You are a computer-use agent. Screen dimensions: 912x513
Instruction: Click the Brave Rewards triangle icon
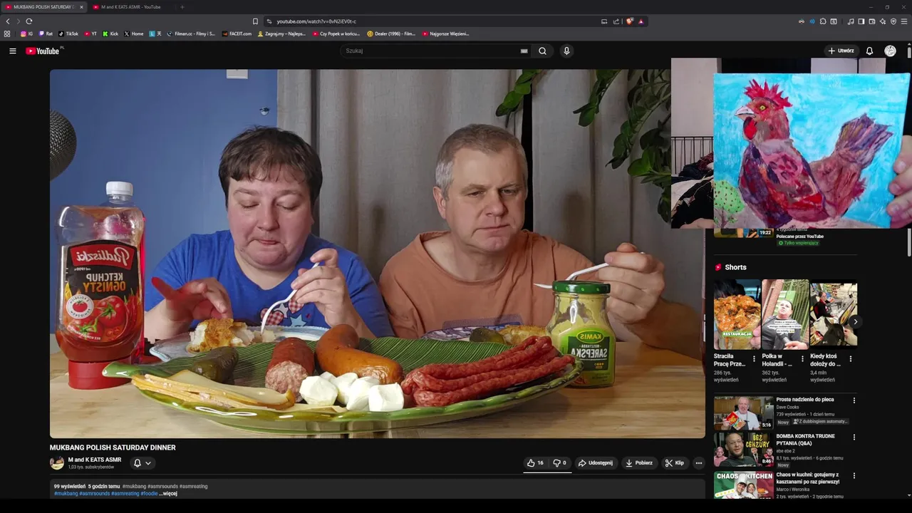click(x=641, y=21)
